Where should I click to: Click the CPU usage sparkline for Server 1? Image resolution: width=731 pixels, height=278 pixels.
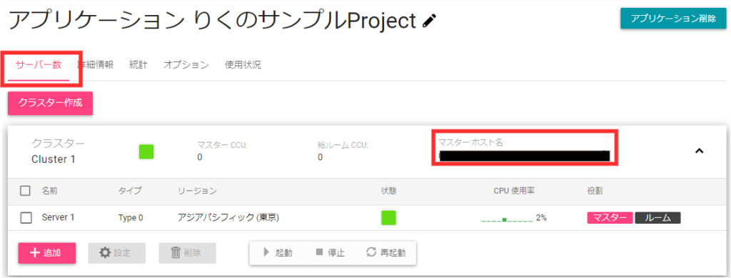[508, 218]
